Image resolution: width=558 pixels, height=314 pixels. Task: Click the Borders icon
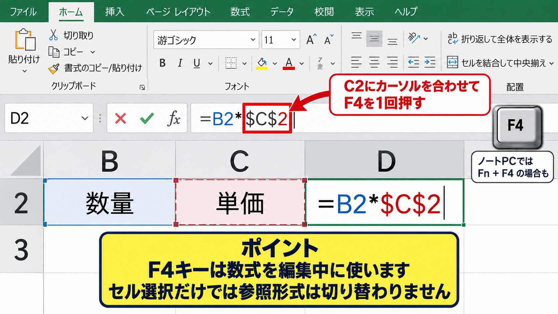click(231, 63)
